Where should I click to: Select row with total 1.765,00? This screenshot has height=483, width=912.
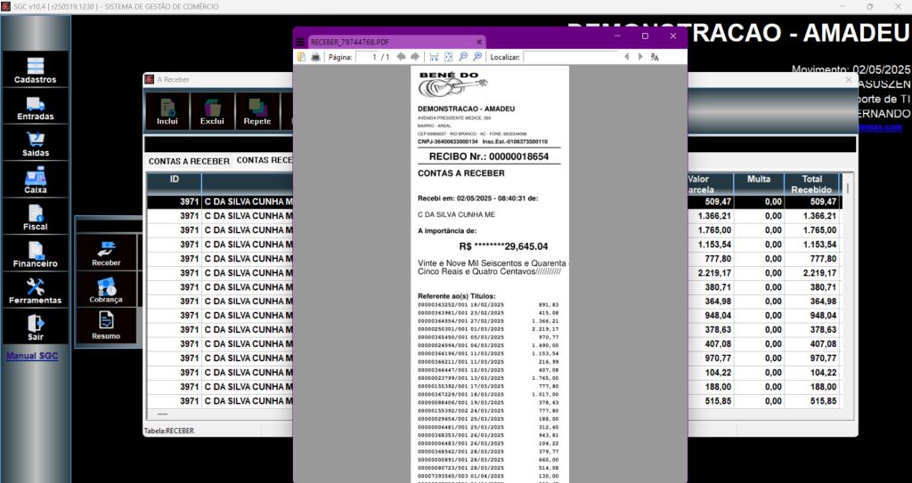pos(493,230)
